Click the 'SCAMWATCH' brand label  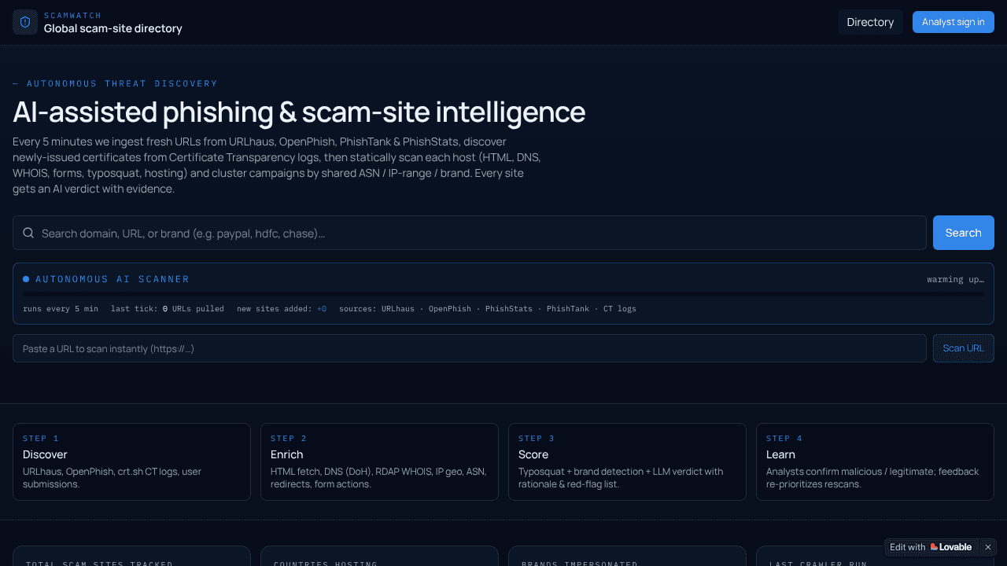72,15
